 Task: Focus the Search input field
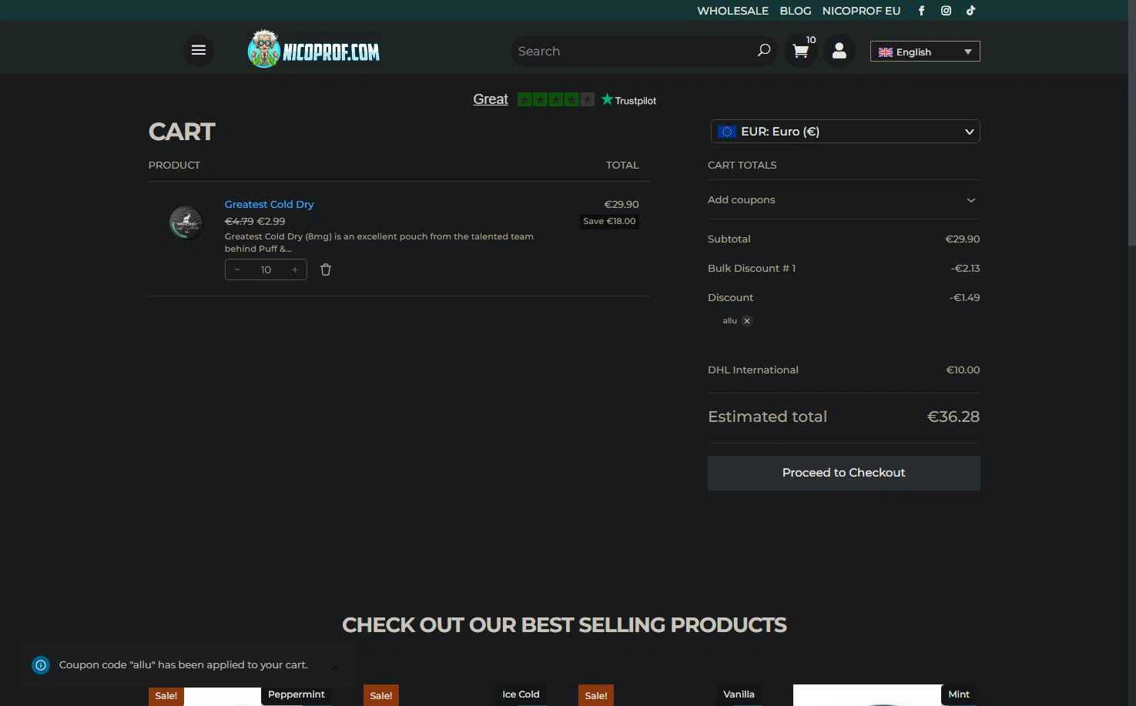click(x=633, y=51)
